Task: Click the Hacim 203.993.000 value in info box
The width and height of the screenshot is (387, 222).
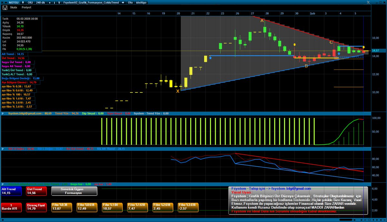Action: pyautogui.click(x=25, y=38)
